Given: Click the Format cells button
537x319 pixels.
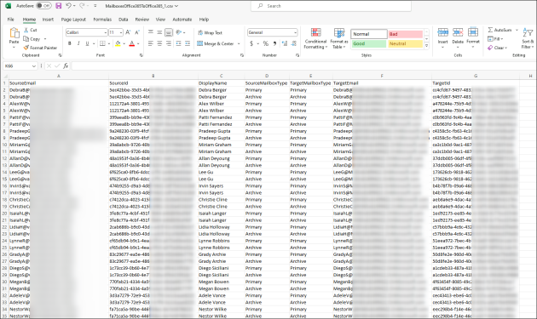Looking at the screenshot, I should point(473,38).
